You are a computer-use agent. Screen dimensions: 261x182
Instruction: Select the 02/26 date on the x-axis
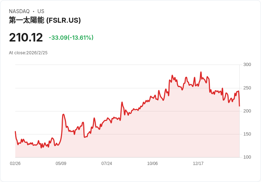tap(15, 164)
